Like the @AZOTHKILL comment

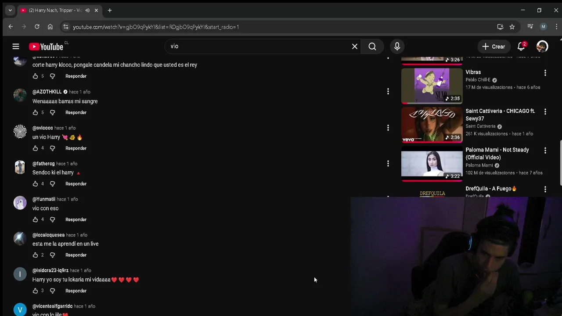35,112
